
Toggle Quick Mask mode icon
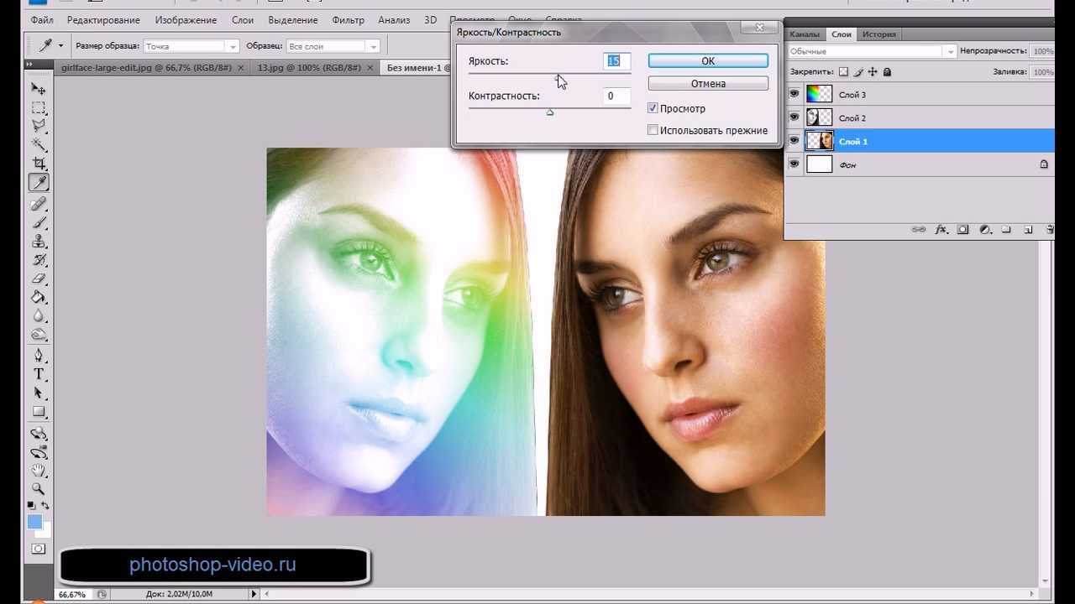(x=39, y=549)
